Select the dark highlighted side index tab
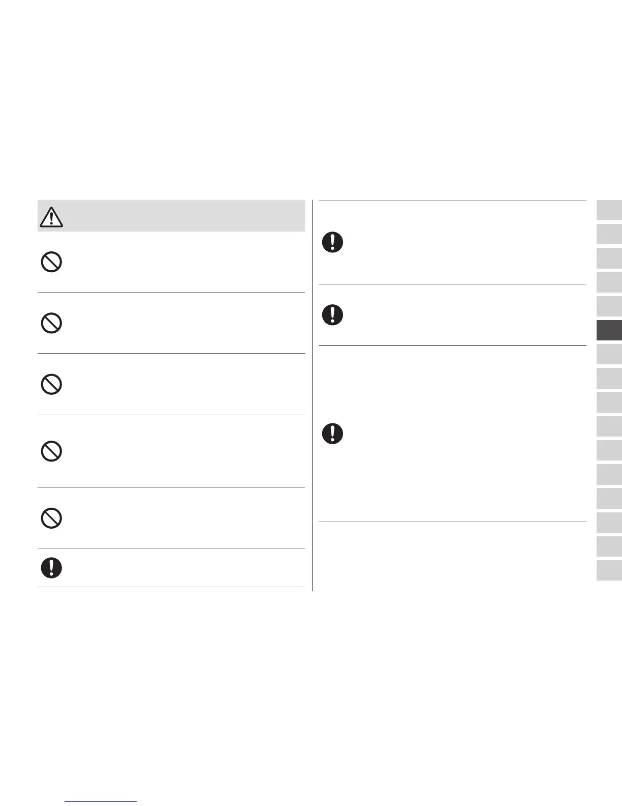The height and width of the screenshot is (806, 622). 609,330
